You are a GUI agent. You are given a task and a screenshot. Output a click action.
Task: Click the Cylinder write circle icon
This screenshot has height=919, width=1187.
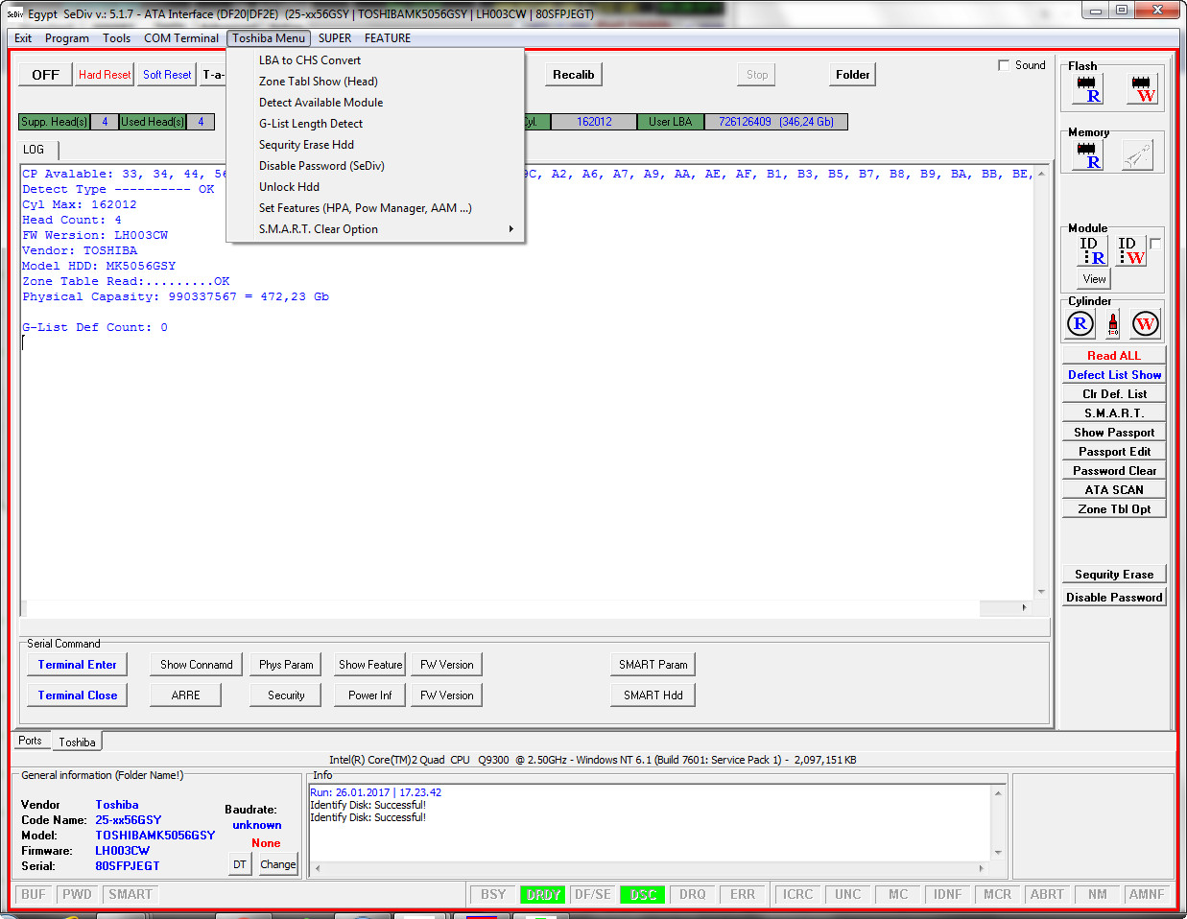(1145, 324)
